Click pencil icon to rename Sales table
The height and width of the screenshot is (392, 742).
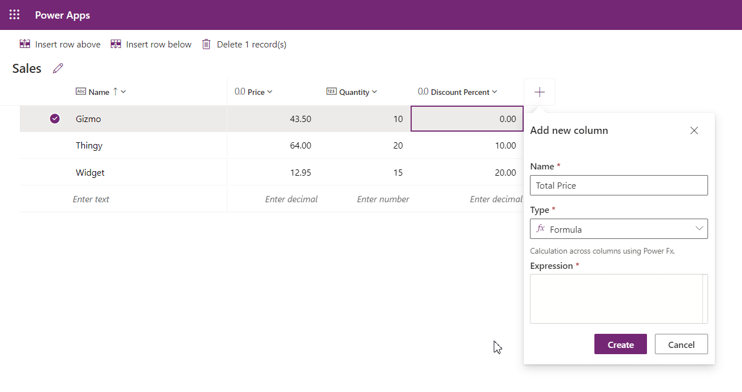pos(58,69)
